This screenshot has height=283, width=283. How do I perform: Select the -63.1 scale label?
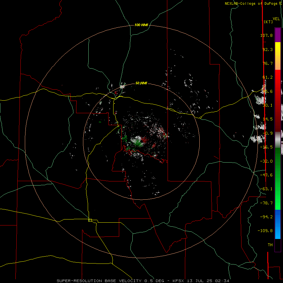click(x=266, y=189)
